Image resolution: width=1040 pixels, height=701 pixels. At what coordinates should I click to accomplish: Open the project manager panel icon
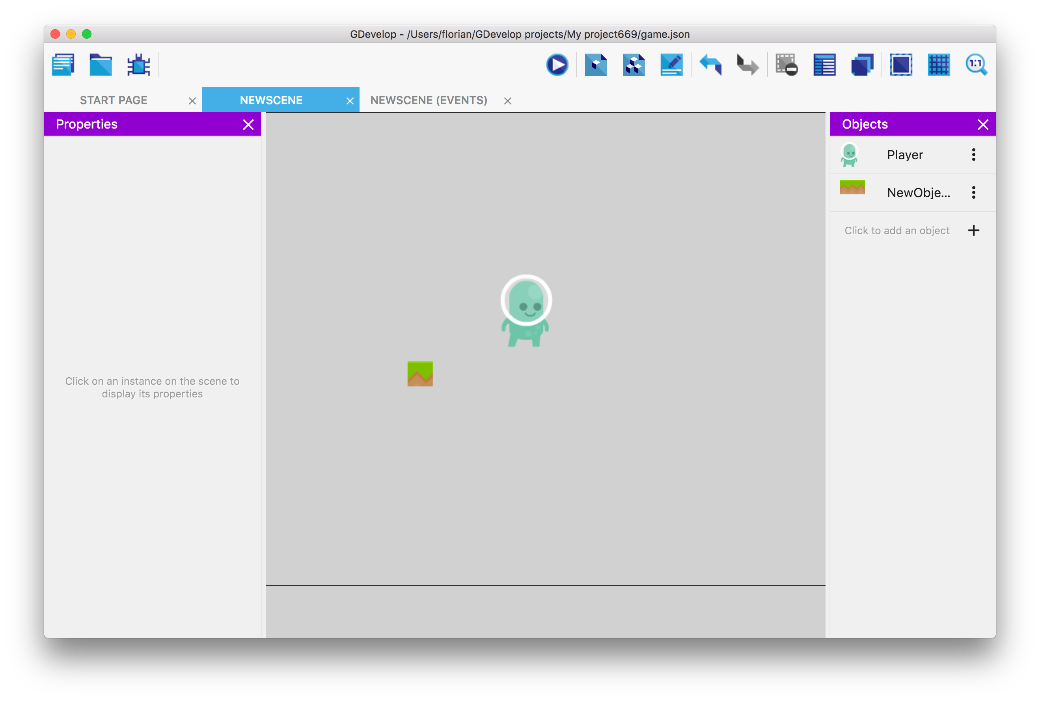tap(65, 65)
